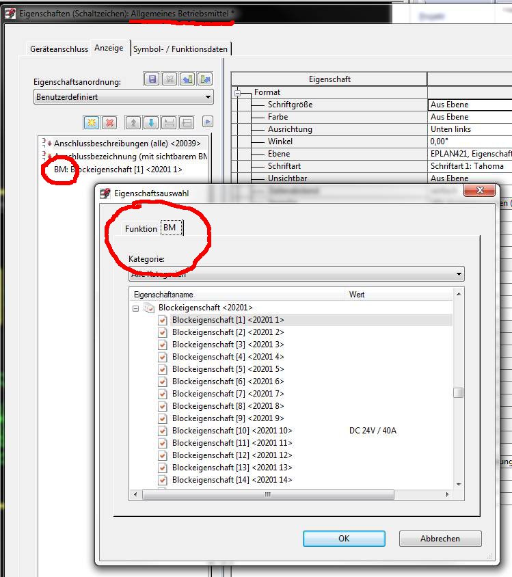Image resolution: width=512 pixels, height=577 pixels.
Task: Switch to the Geräteanschluss tab
Action: [x=59, y=49]
